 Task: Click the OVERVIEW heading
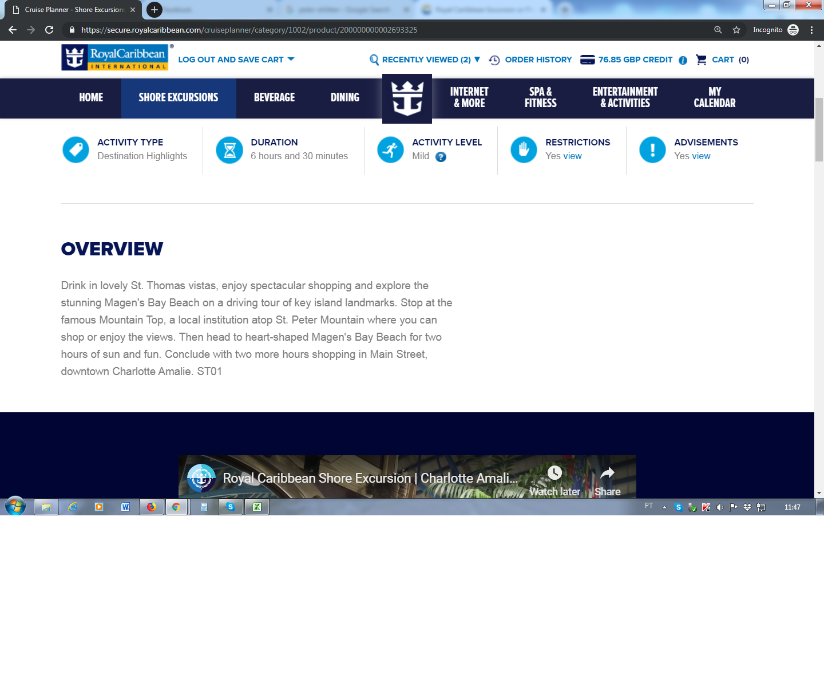tap(112, 249)
